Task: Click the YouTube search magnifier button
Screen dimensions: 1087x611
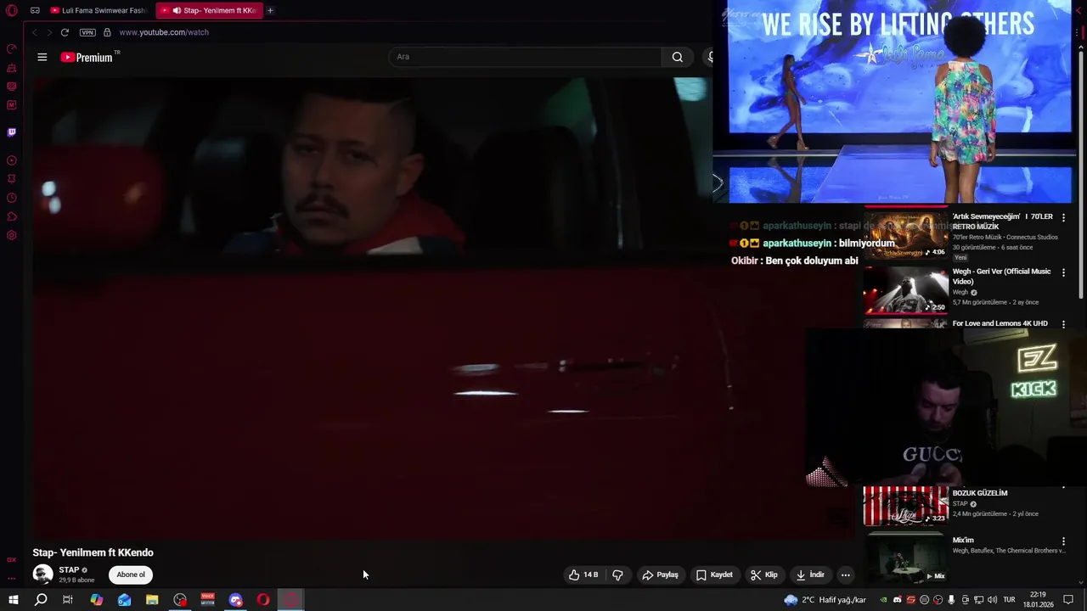Action: coord(678,57)
